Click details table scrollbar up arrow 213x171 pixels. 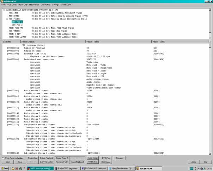pyautogui.click(x=210, y=41)
